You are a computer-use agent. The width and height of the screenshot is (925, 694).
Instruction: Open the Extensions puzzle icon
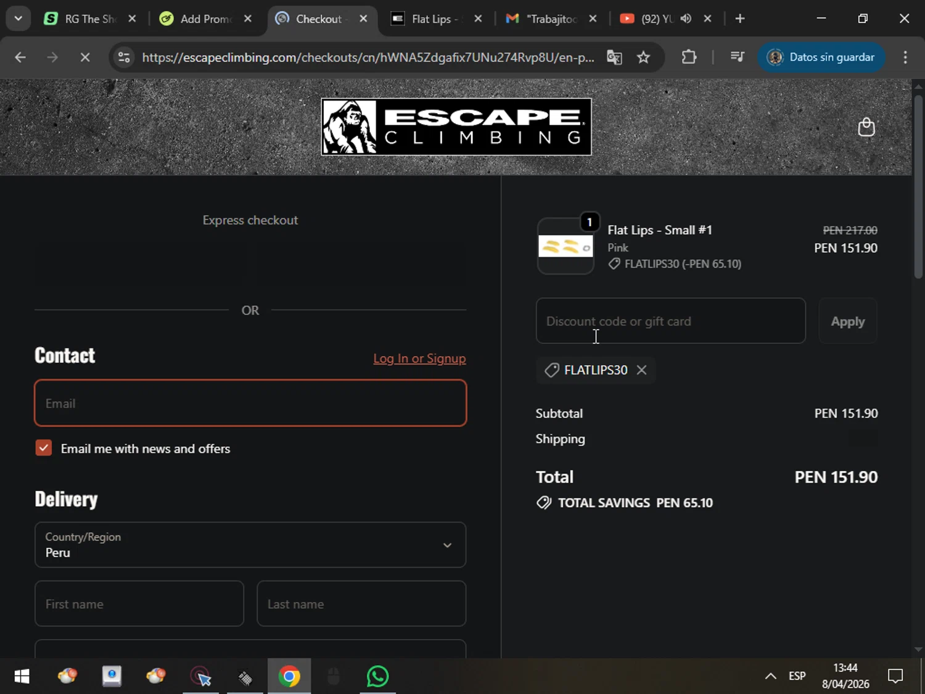(689, 57)
